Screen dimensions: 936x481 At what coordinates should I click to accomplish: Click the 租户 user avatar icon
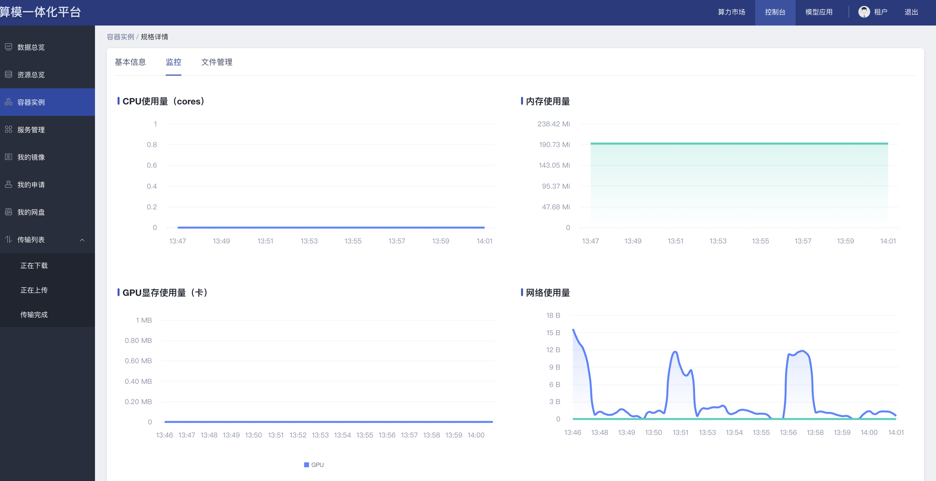864,12
